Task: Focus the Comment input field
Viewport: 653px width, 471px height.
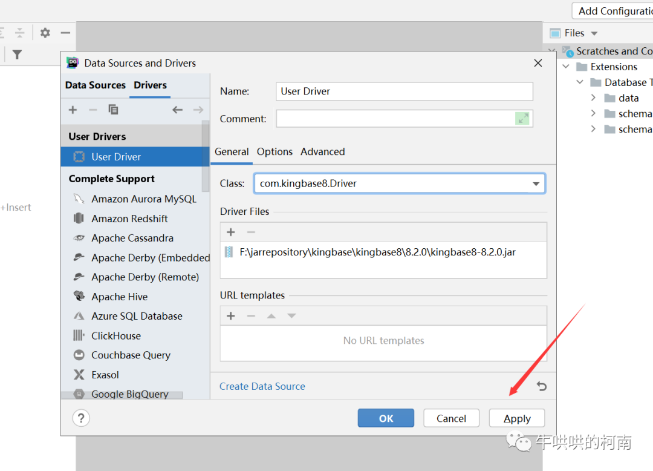Action: click(x=404, y=119)
